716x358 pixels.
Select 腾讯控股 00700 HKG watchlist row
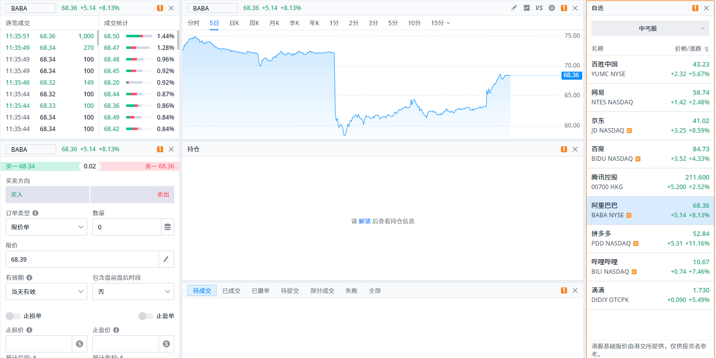[650, 182]
